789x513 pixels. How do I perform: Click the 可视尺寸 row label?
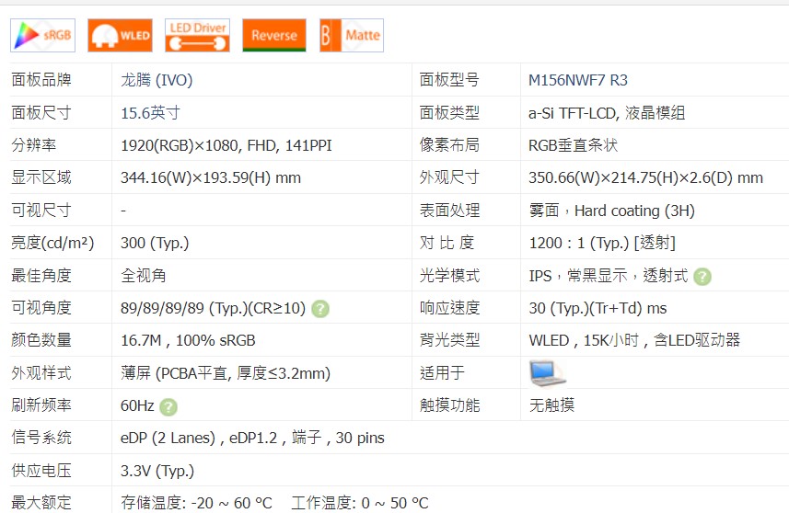(x=41, y=211)
